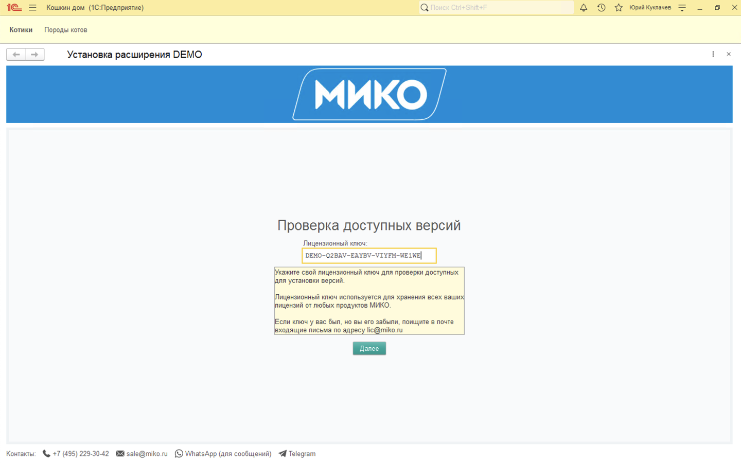Click user name Юрий Куклачев
This screenshot has height=463, width=741.
click(650, 8)
